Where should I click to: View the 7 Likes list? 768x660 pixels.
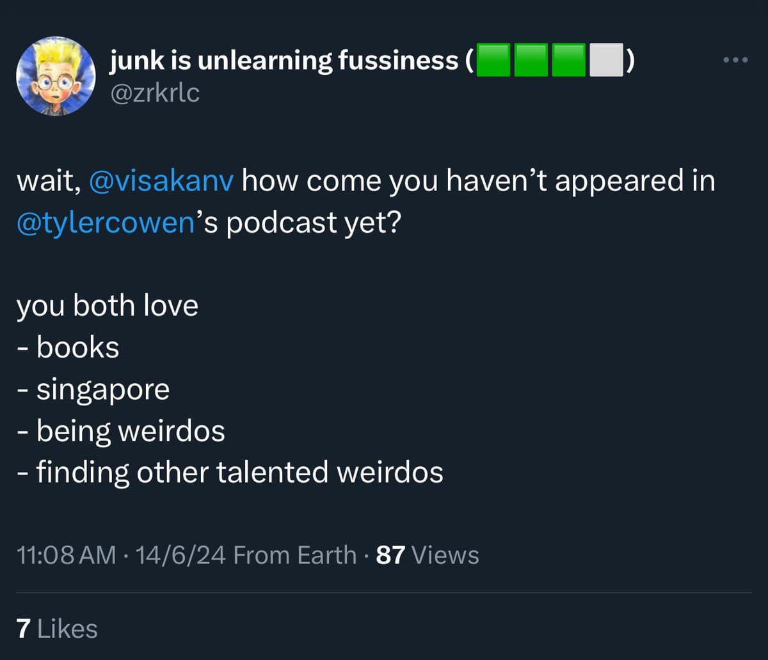pyautogui.click(x=57, y=629)
